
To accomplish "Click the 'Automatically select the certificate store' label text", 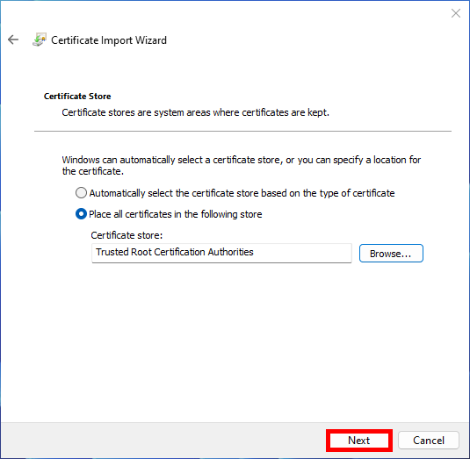I will [x=242, y=193].
